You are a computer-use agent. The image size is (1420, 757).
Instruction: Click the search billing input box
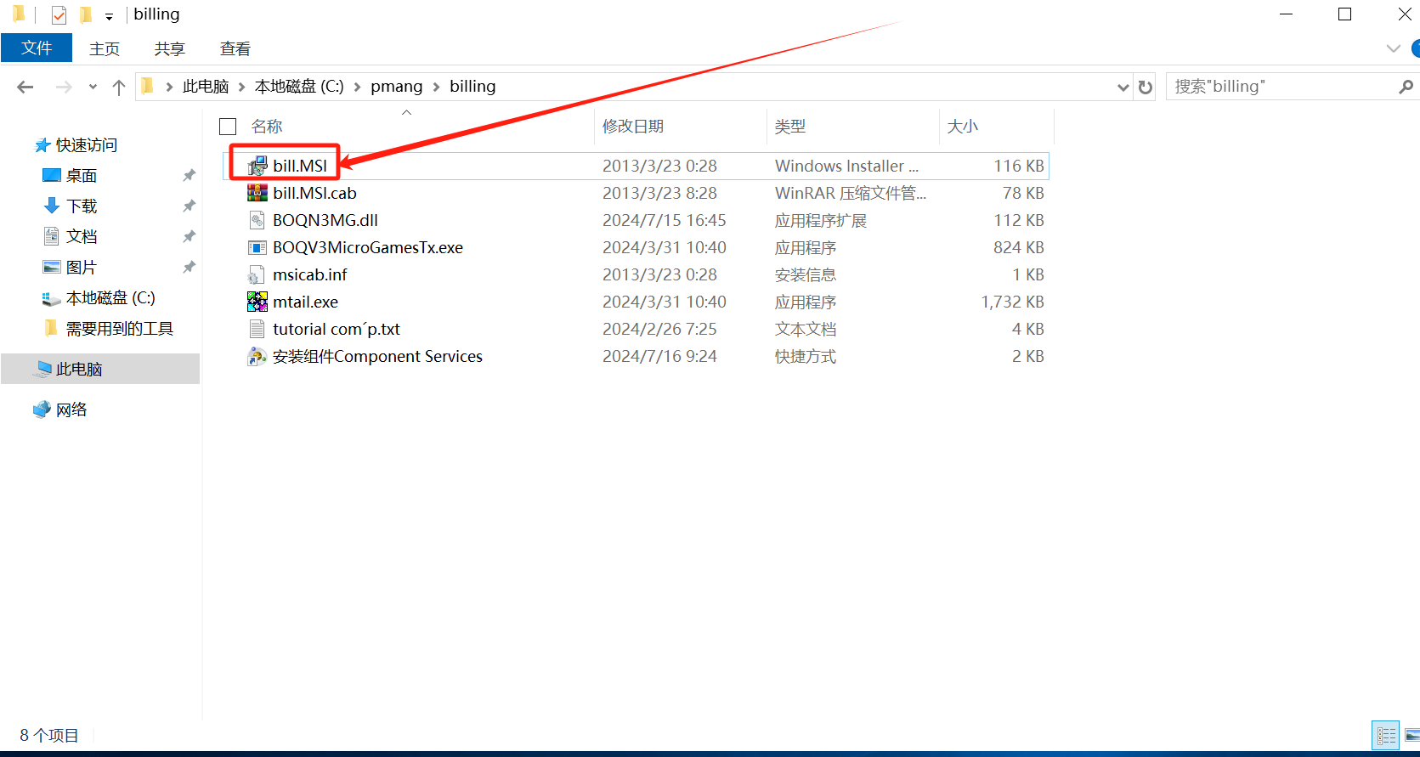click(1281, 87)
